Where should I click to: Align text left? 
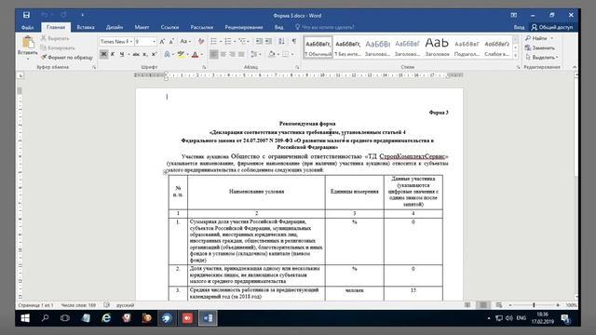pos(214,55)
